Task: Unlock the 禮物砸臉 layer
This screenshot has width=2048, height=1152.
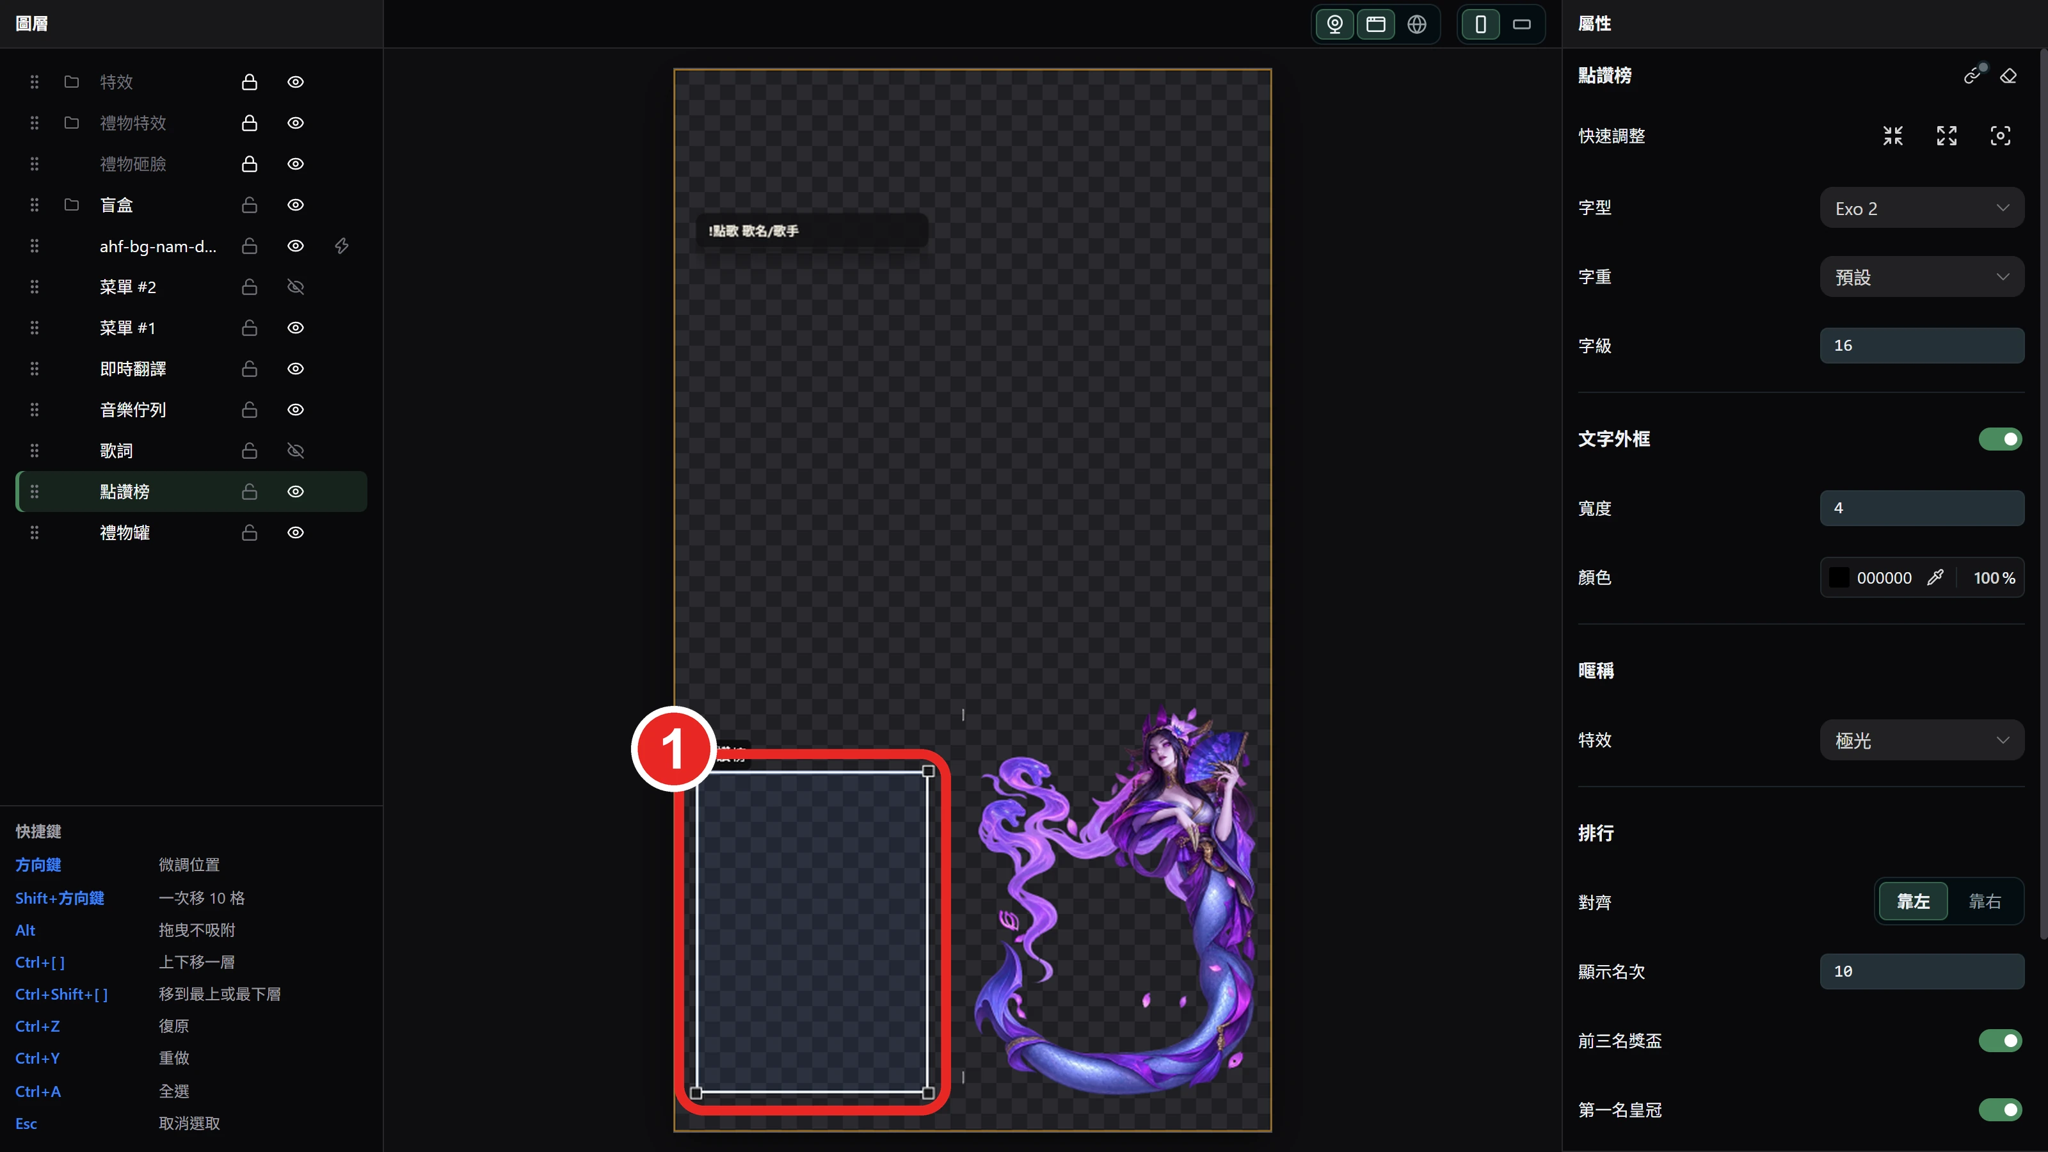Action: (x=250, y=164)
